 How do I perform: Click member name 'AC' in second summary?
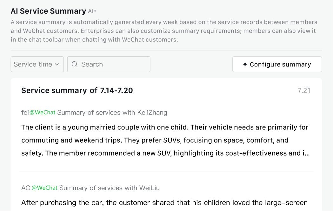(x=26, y=188)
